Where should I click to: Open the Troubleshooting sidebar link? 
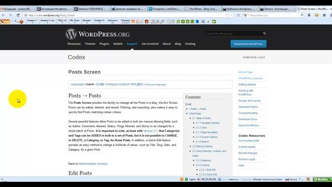coord(248,113)
